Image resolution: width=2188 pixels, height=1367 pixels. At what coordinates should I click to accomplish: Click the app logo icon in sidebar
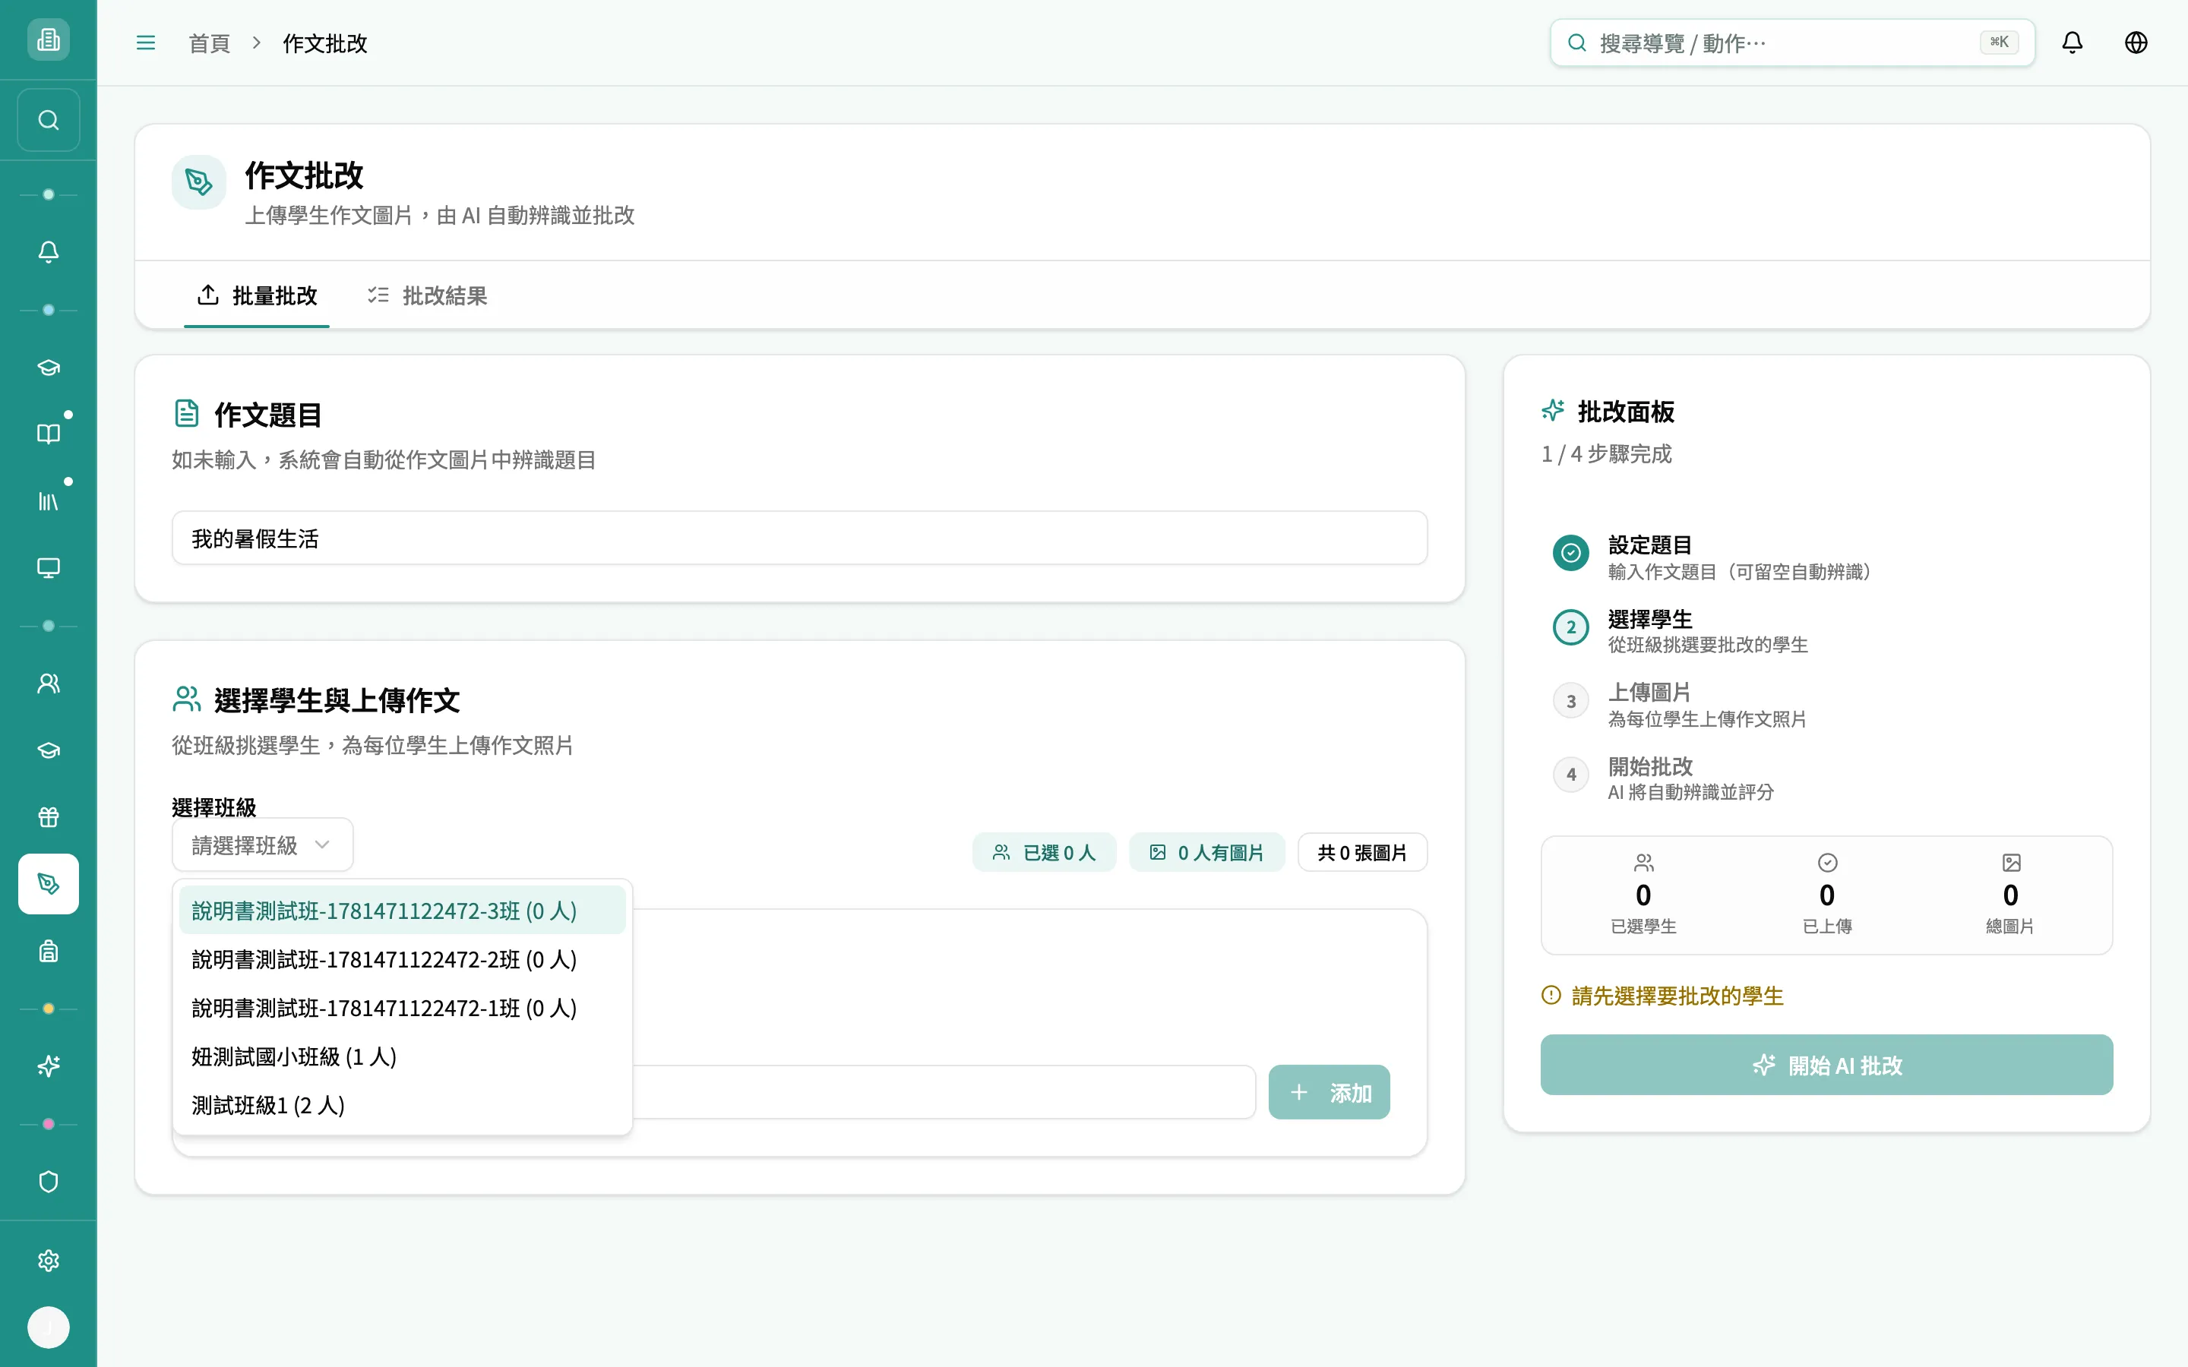pyautogui.click(x=48, y=39)
